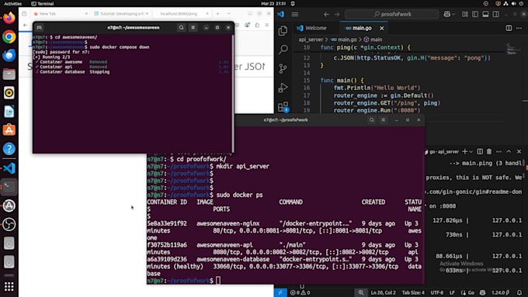
Task: Click search icon in awesomenaveen terminal
Action: [182, 28]
